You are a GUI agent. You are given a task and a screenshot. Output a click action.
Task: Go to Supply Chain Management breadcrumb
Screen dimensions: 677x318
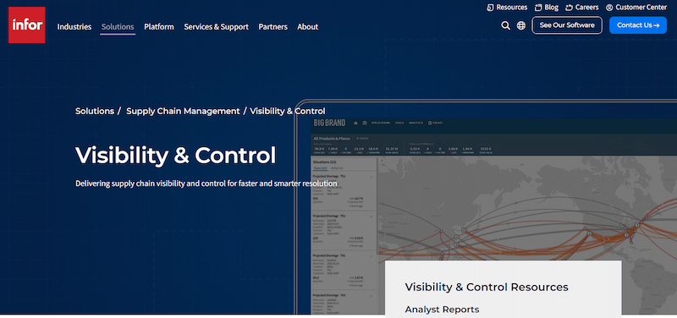[183, 111]
